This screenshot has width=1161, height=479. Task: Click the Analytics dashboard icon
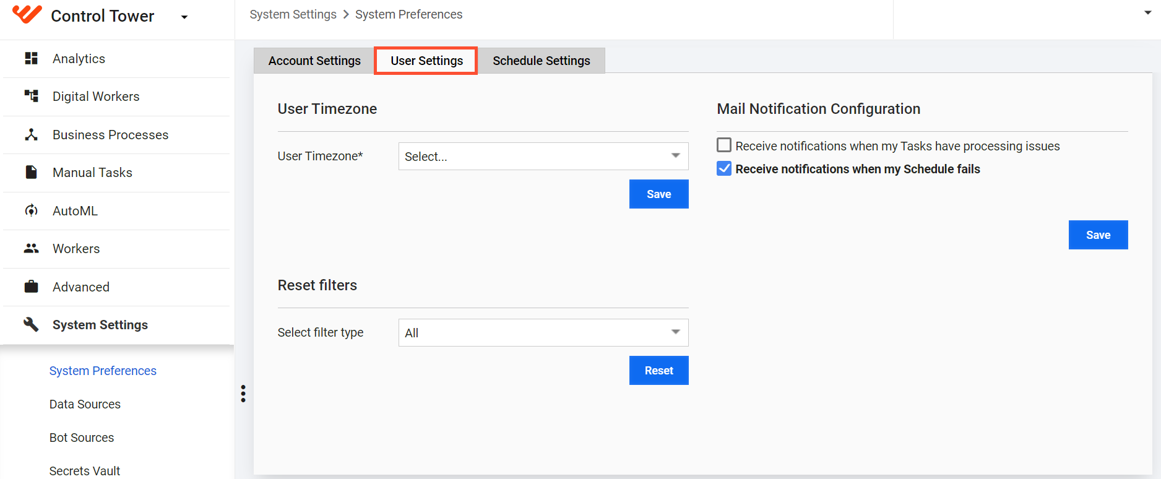pyautogui.click(x=31, y=58)
